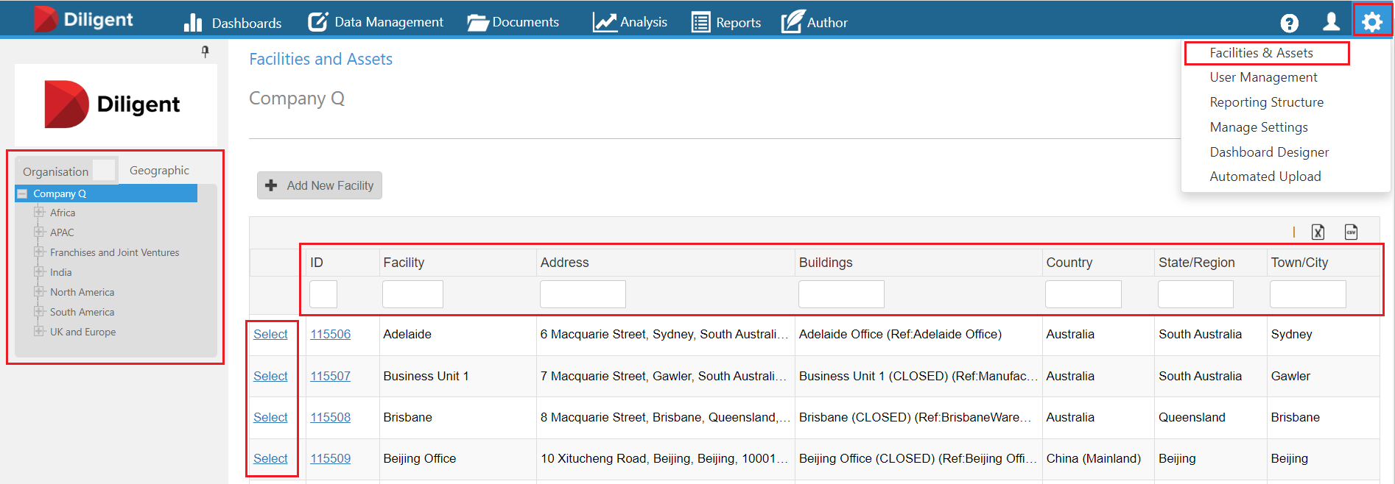Choose Facilities & Assets in settings dropdown
This screenshot has width=1395, height=484.
coord(1261,53)
